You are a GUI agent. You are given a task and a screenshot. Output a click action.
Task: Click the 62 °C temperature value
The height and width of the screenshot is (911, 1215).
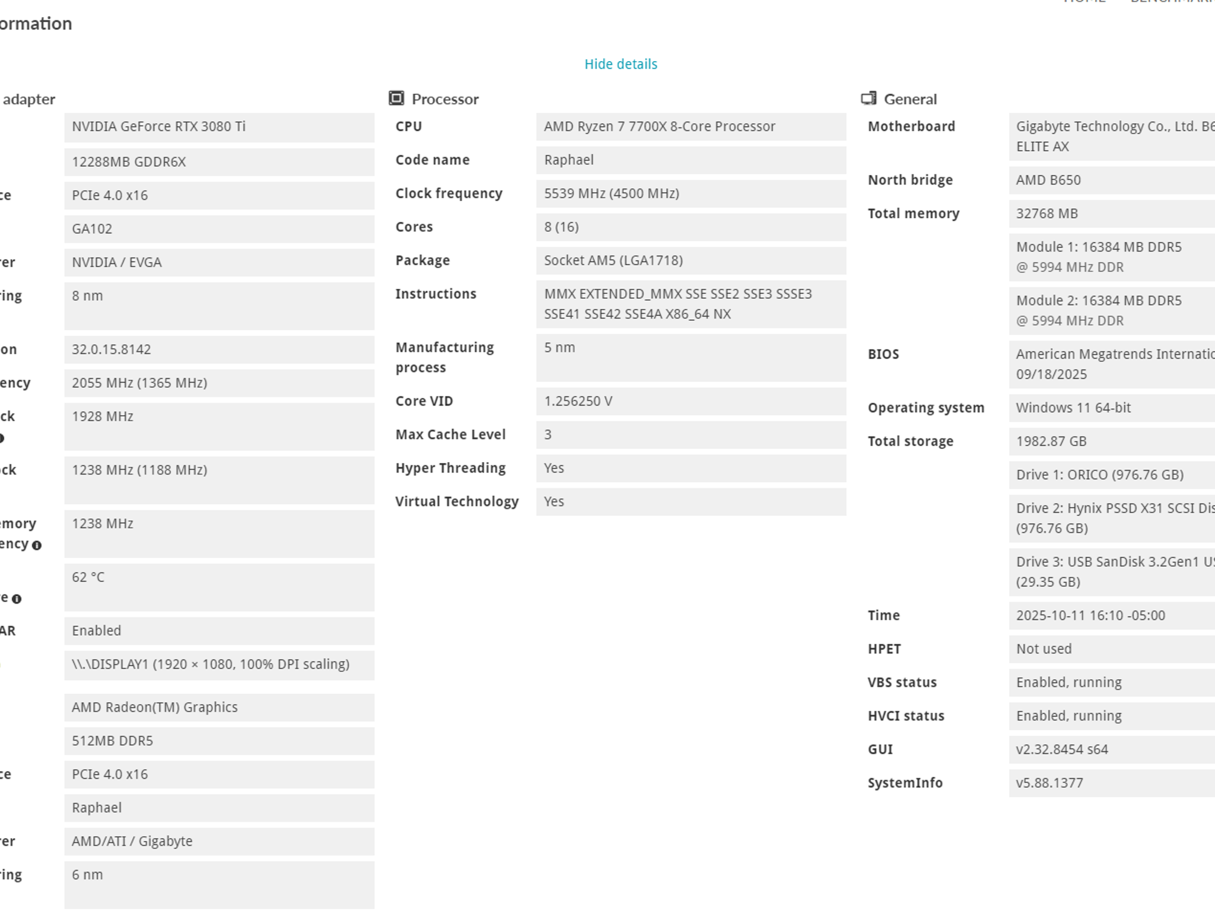220,587
